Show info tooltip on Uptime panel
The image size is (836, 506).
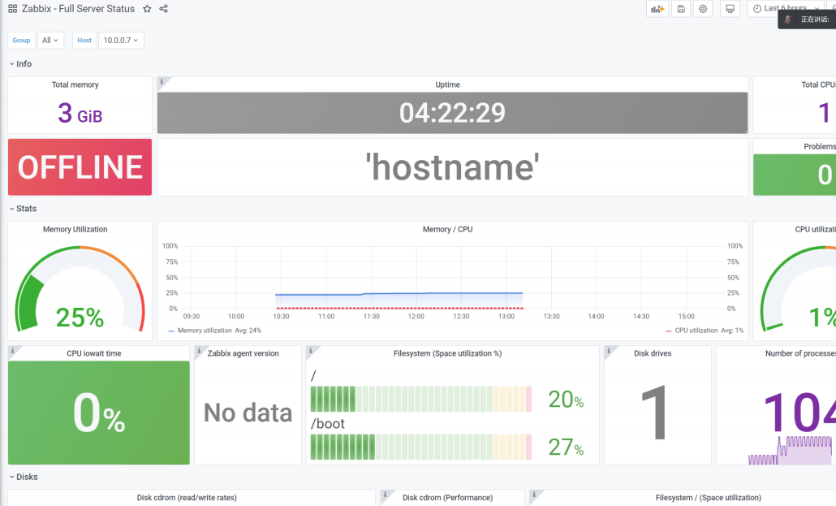coord(162,82)
